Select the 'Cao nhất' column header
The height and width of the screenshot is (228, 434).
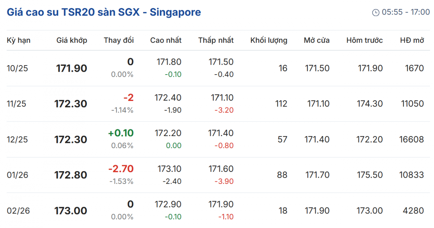[166, 40]
